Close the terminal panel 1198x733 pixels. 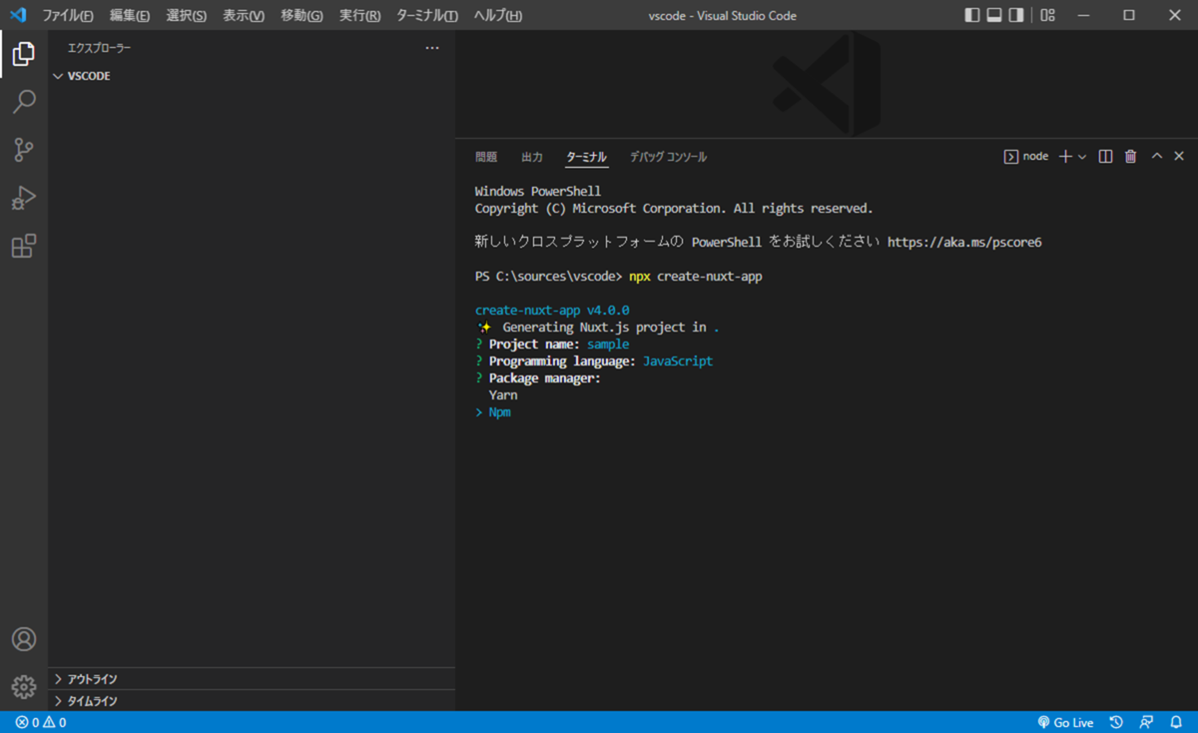1179,157
